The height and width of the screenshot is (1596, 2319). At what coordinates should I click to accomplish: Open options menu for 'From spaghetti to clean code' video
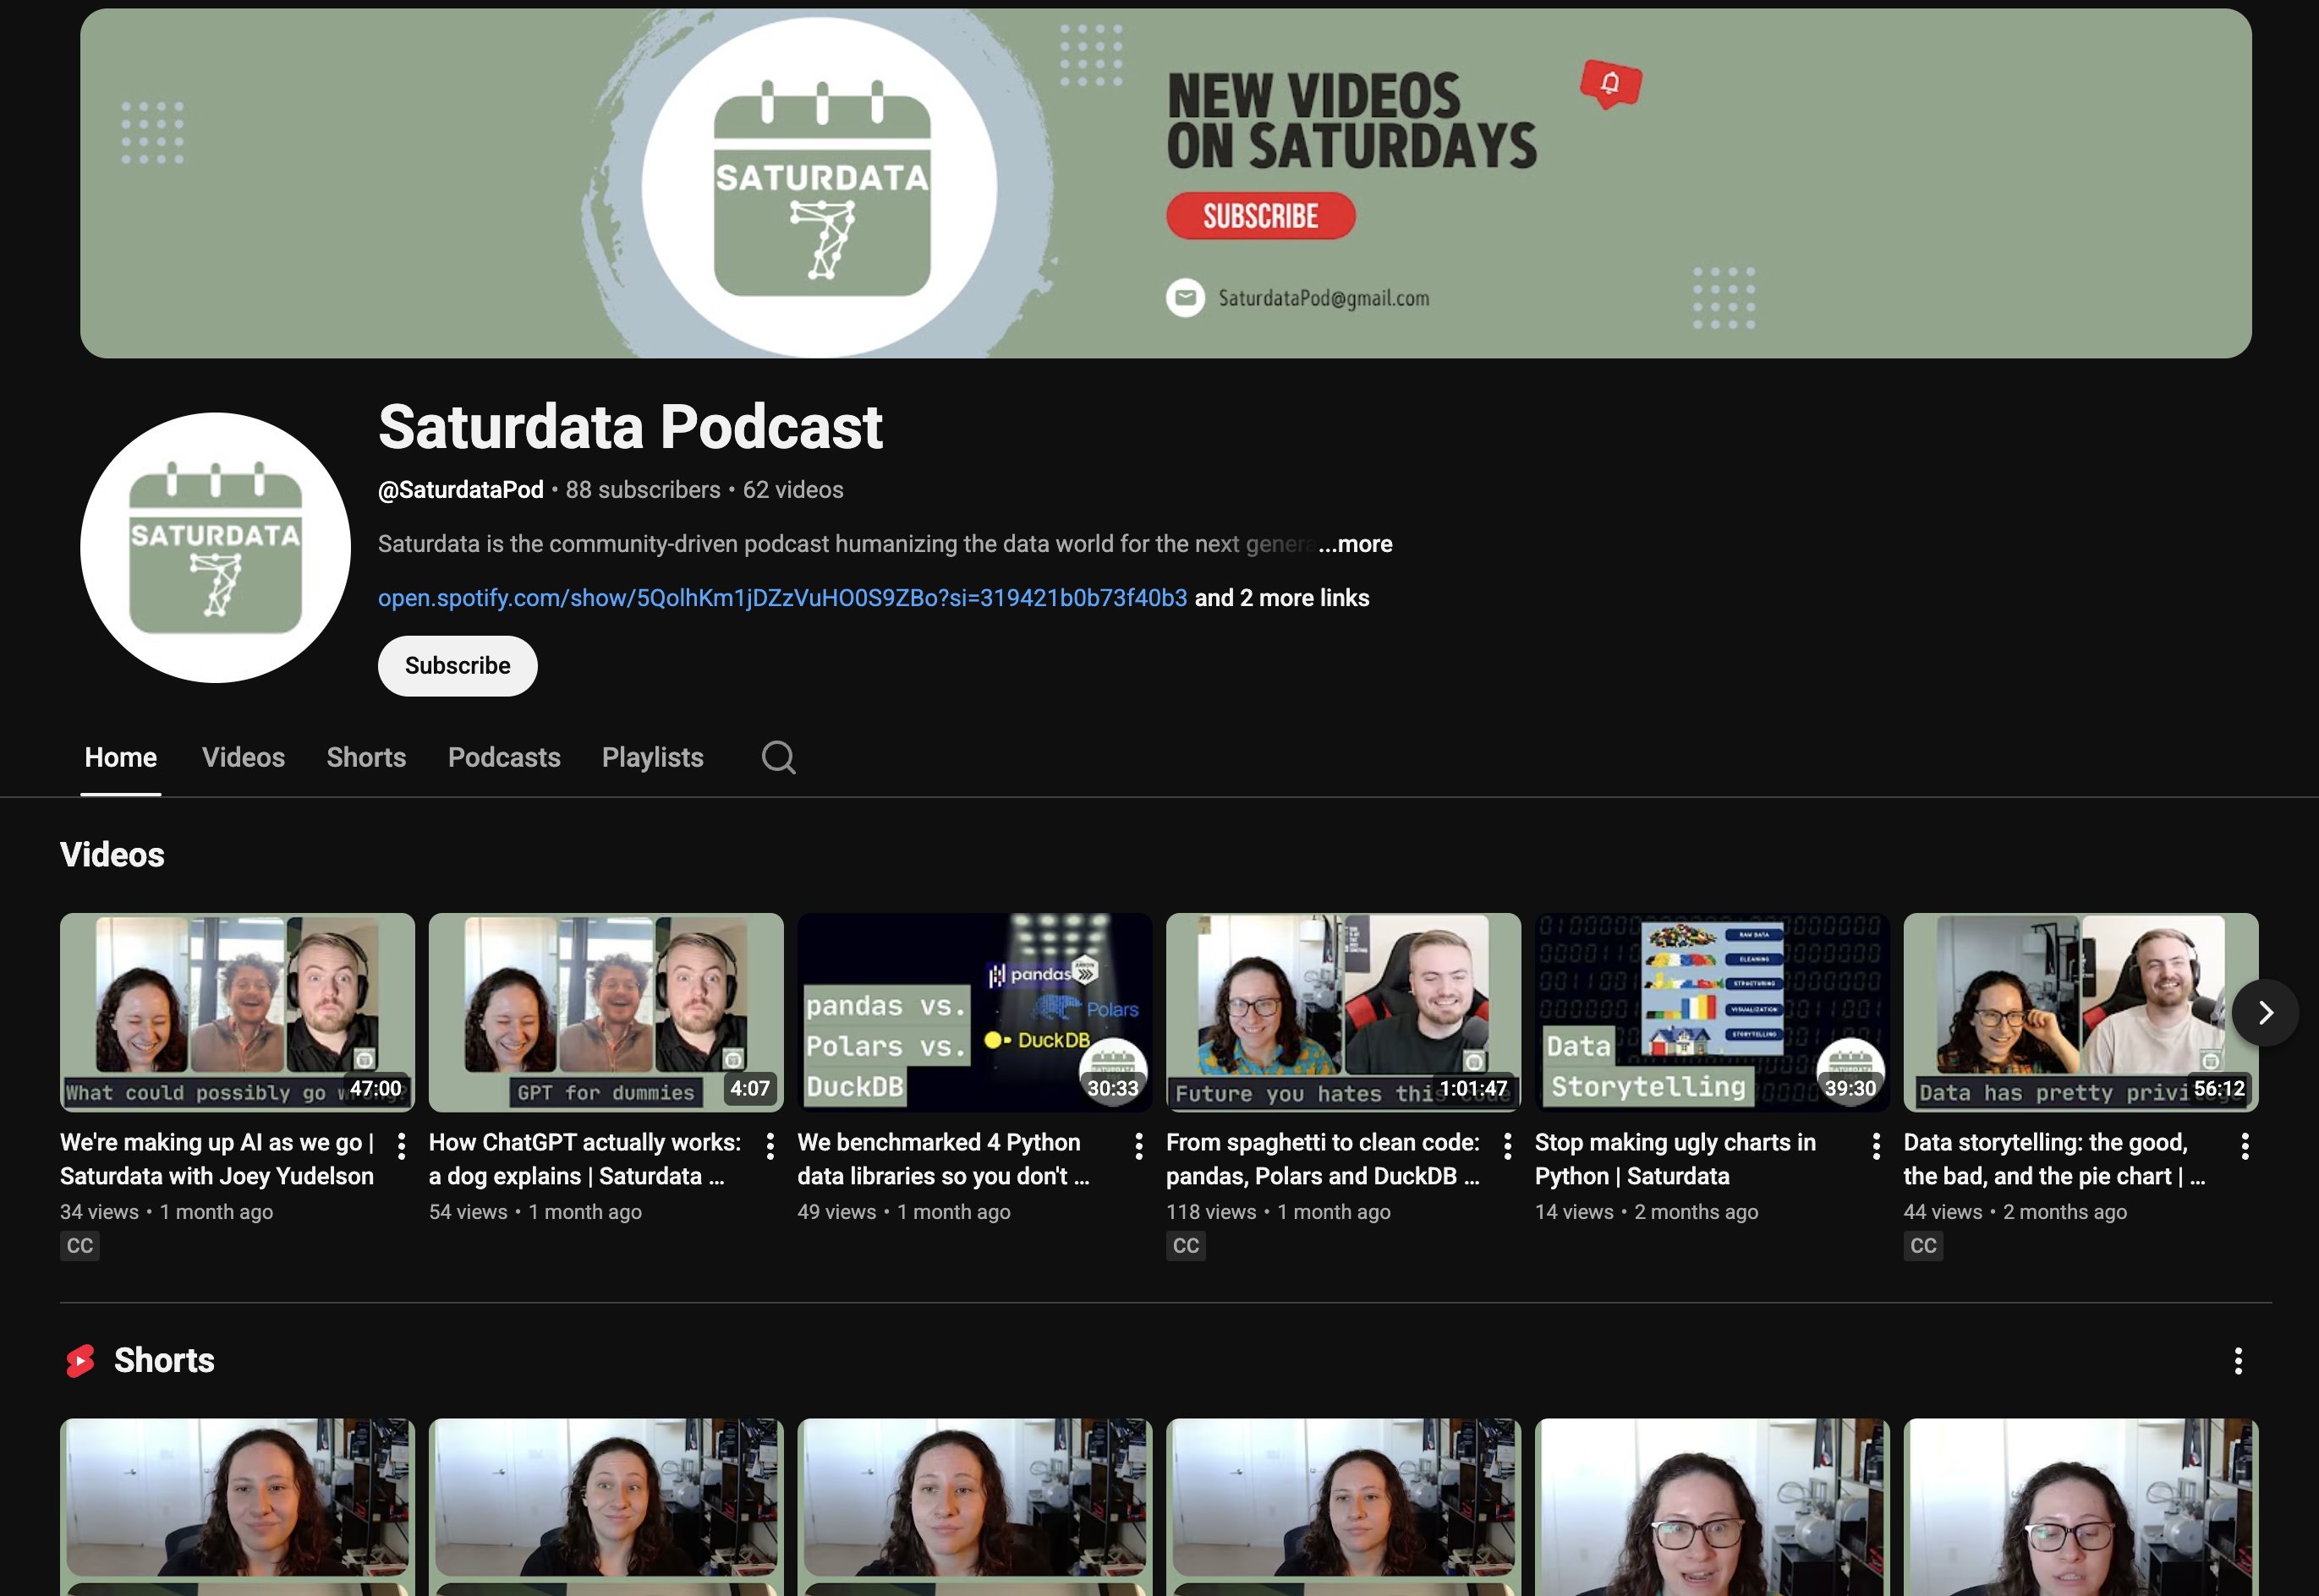[x=1508, y=1146]
